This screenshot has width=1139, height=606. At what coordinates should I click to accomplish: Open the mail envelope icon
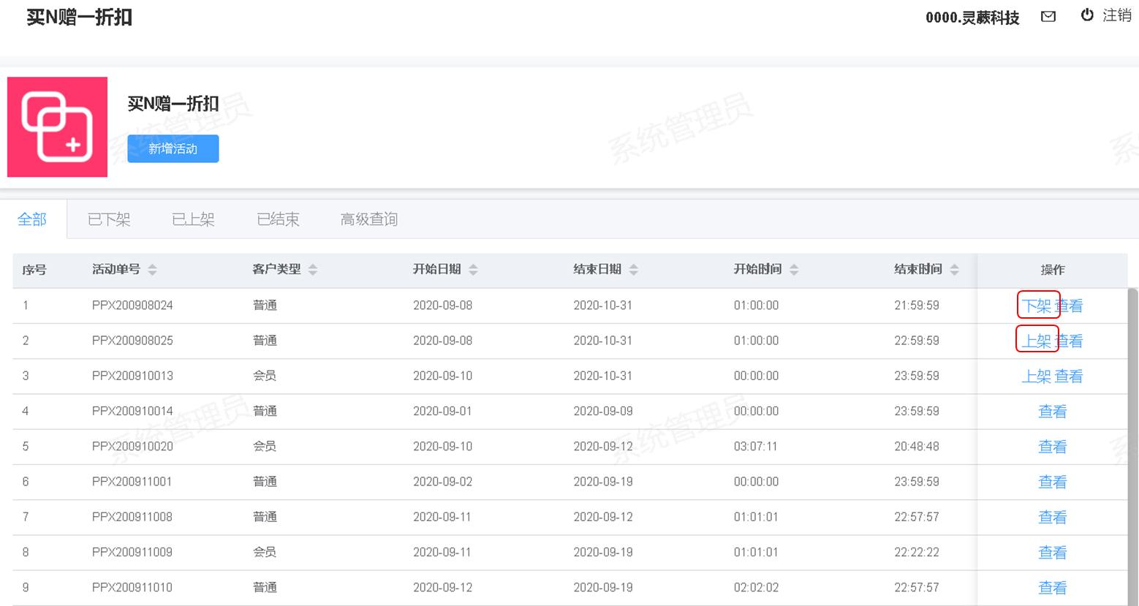coord(1048,16)
